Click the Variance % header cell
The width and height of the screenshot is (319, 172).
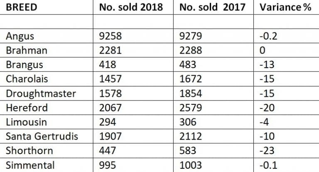285,7
